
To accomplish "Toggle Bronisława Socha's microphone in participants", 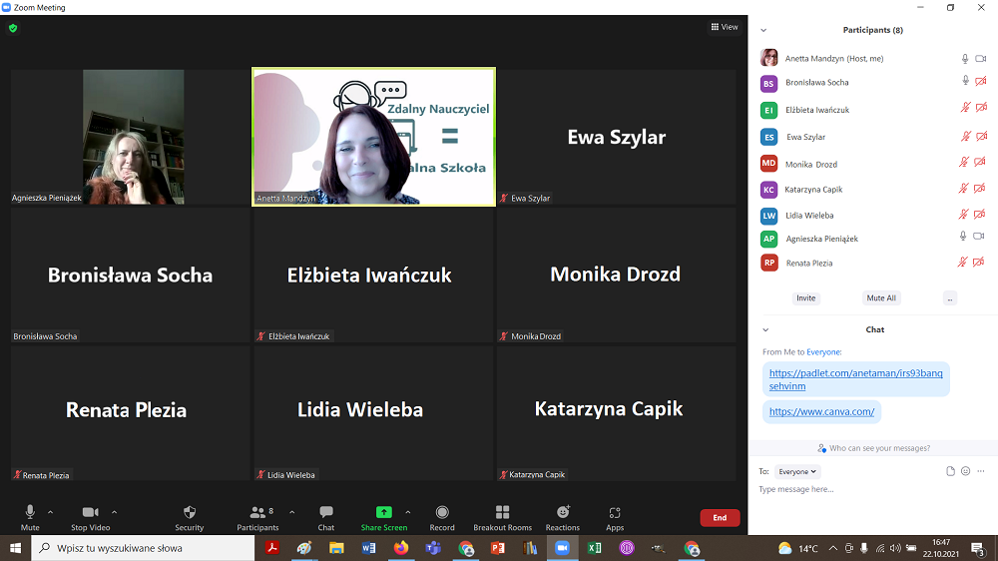I will point(965,80).
